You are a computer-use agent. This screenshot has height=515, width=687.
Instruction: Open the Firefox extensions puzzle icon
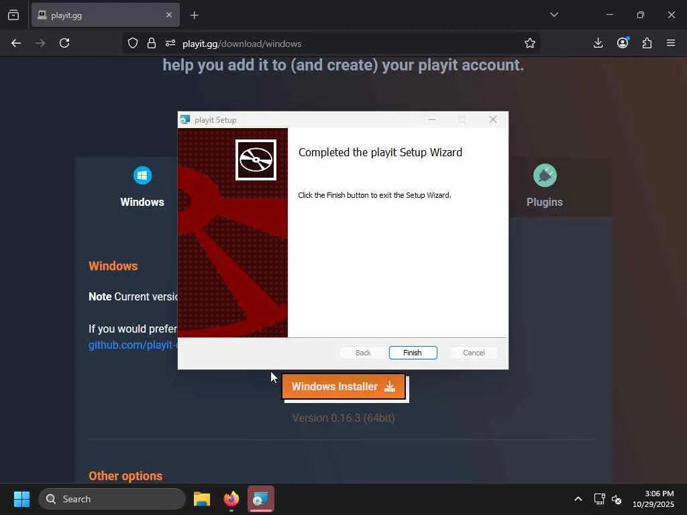pyautogui.click(x=647, y=43)
